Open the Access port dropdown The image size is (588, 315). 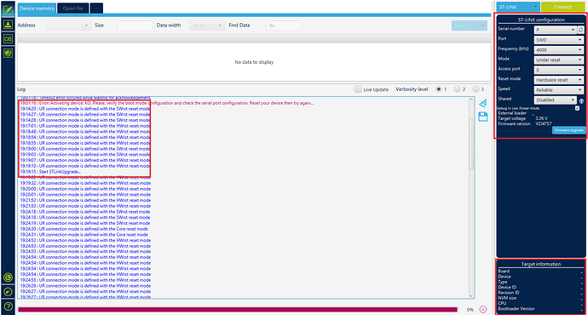coord(558,70)
